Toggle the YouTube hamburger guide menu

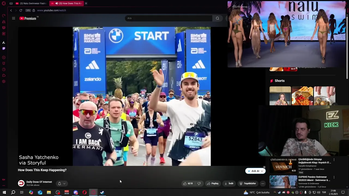14,18
